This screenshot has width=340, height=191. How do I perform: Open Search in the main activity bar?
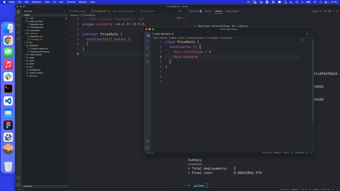pos(18,18)
